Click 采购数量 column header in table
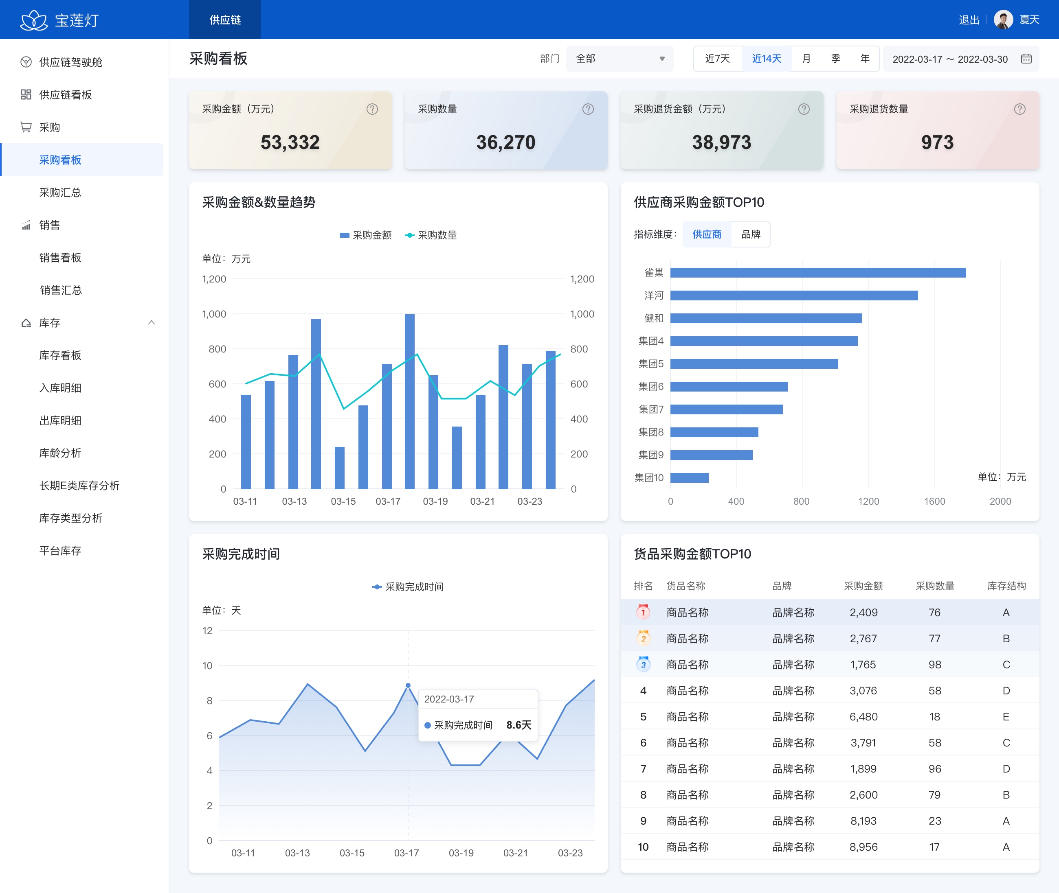This screenshot has height=893, width=1059. pyautogui.click(x=935, y=586)
